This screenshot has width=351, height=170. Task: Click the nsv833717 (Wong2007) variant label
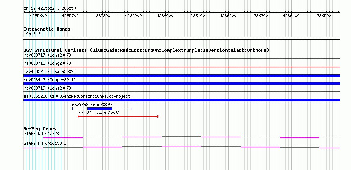click(x=47, y=55)
